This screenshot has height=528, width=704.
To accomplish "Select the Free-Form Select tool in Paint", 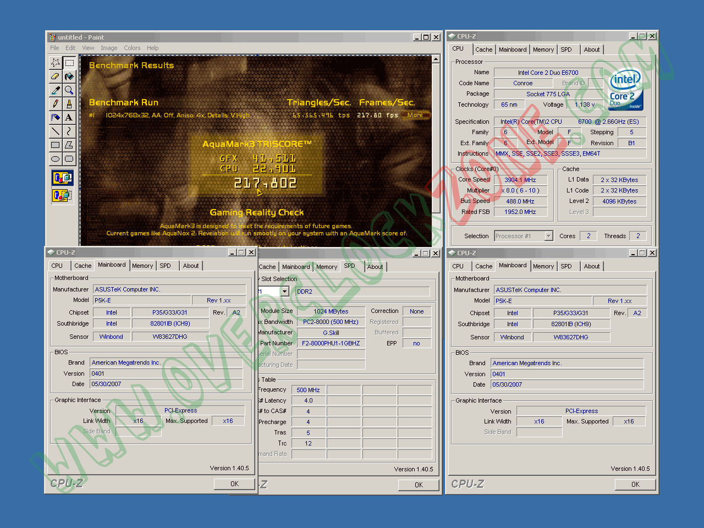I will tap(56, 62).
